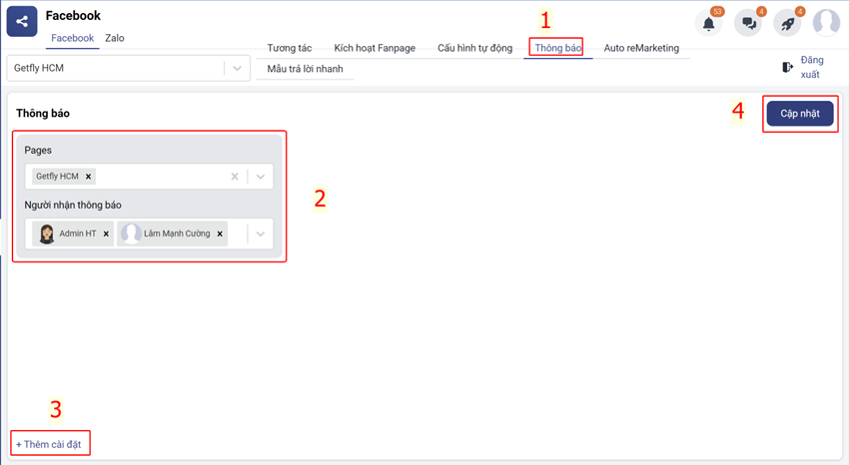This screenshot has width=849, height=465.
Task: Expand the Pages dropdown arrow
Action: pos(260,177)
